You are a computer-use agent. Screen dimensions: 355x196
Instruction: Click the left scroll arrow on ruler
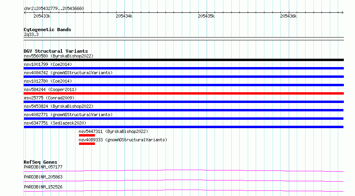[x=25, y=13]
